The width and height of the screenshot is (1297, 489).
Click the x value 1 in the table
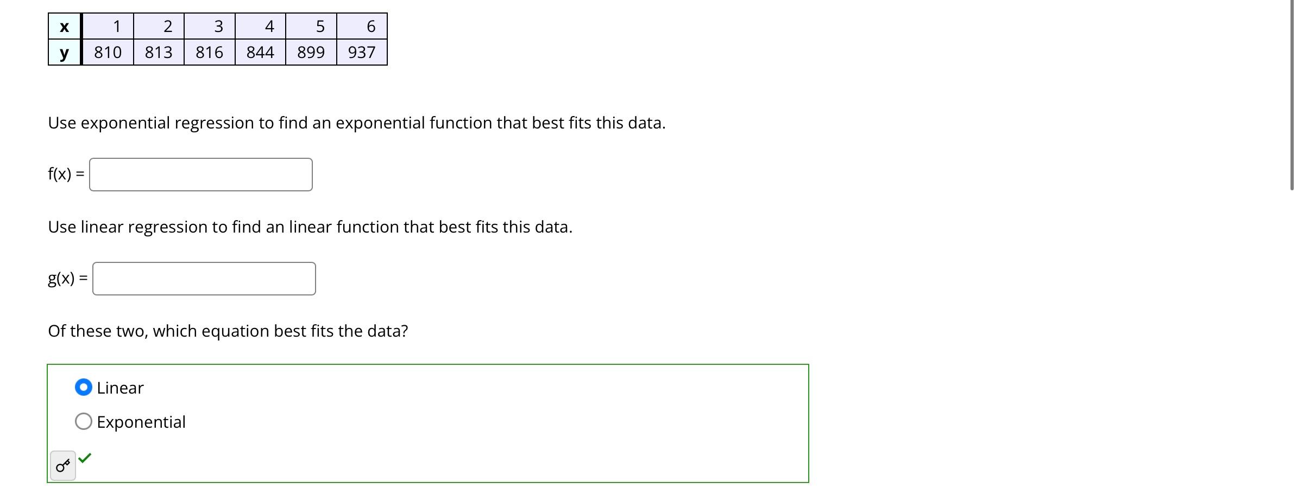point(107,26)
